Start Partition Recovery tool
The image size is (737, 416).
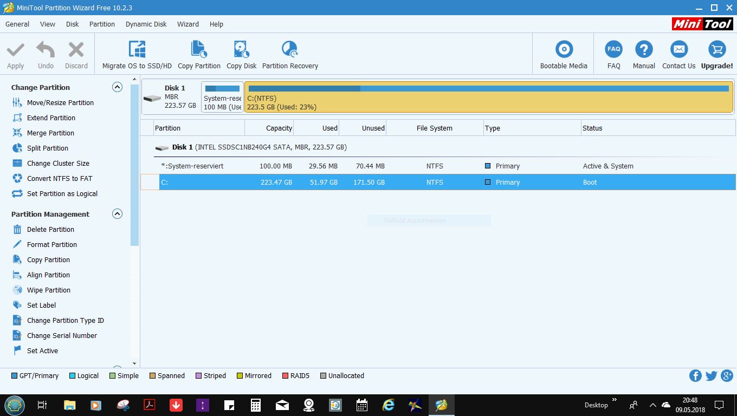290,55
